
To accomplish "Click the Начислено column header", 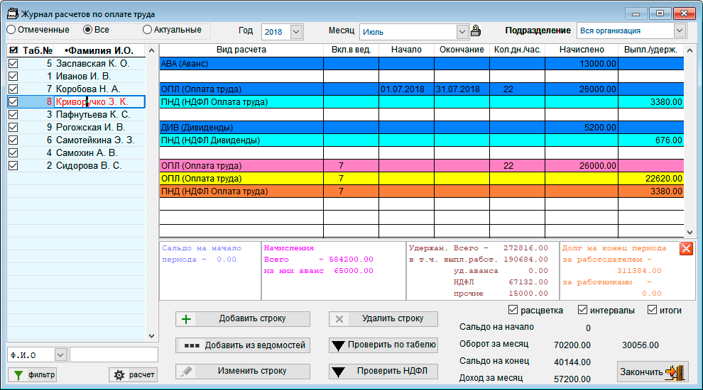I will (582, 50).
